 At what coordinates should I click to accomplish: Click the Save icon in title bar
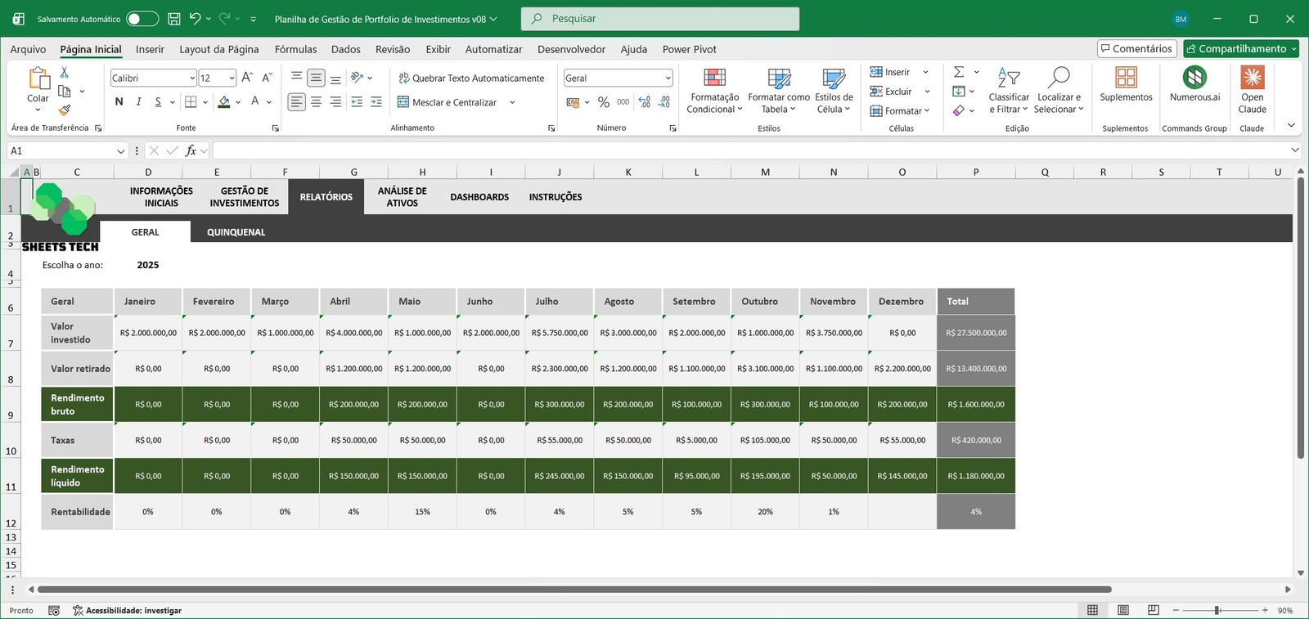[x=173, y=19]
